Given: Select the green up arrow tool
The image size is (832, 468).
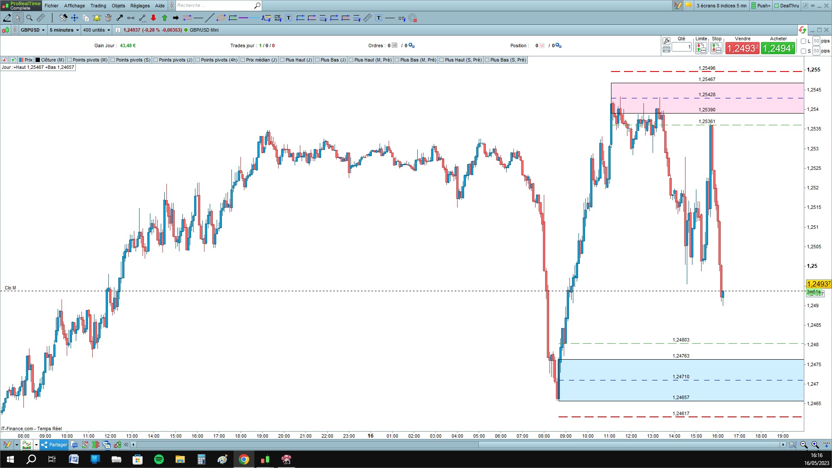Looking at the screenshot, I should 165,18.
